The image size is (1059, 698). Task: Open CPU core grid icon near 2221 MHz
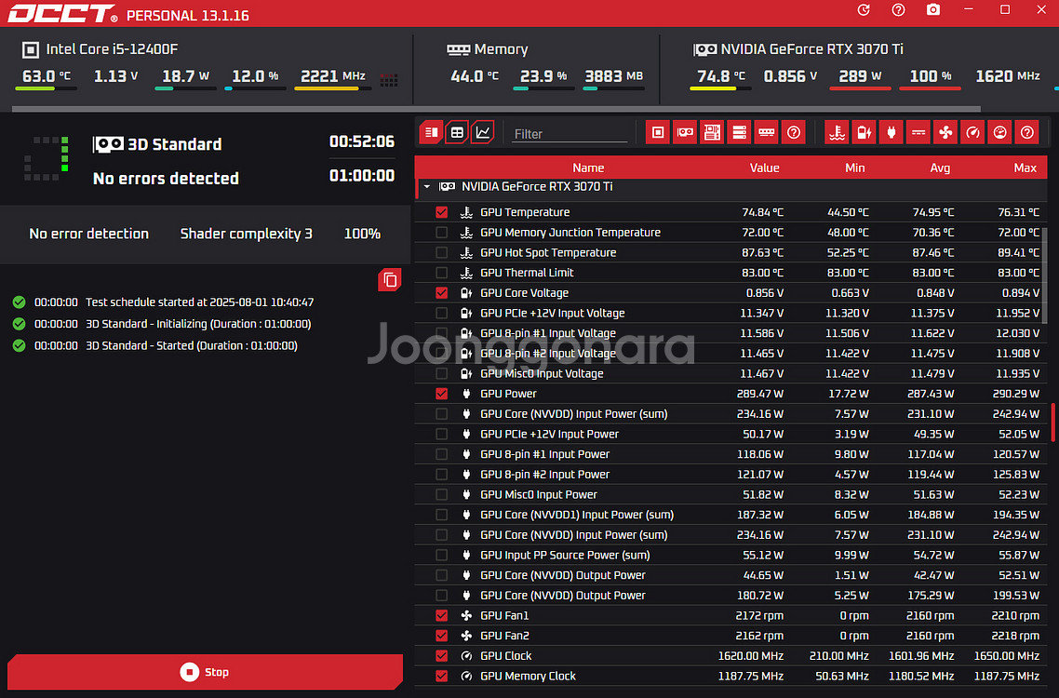coord(388,80)
